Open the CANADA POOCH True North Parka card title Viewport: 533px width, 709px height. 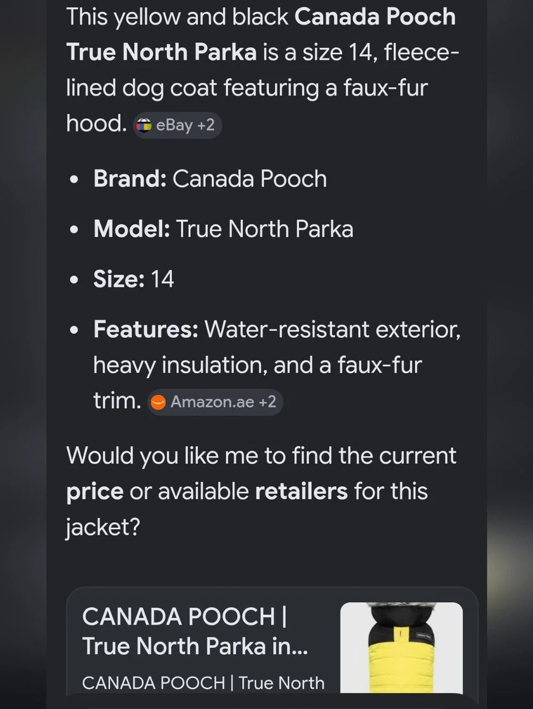click(x=195, y=631)
